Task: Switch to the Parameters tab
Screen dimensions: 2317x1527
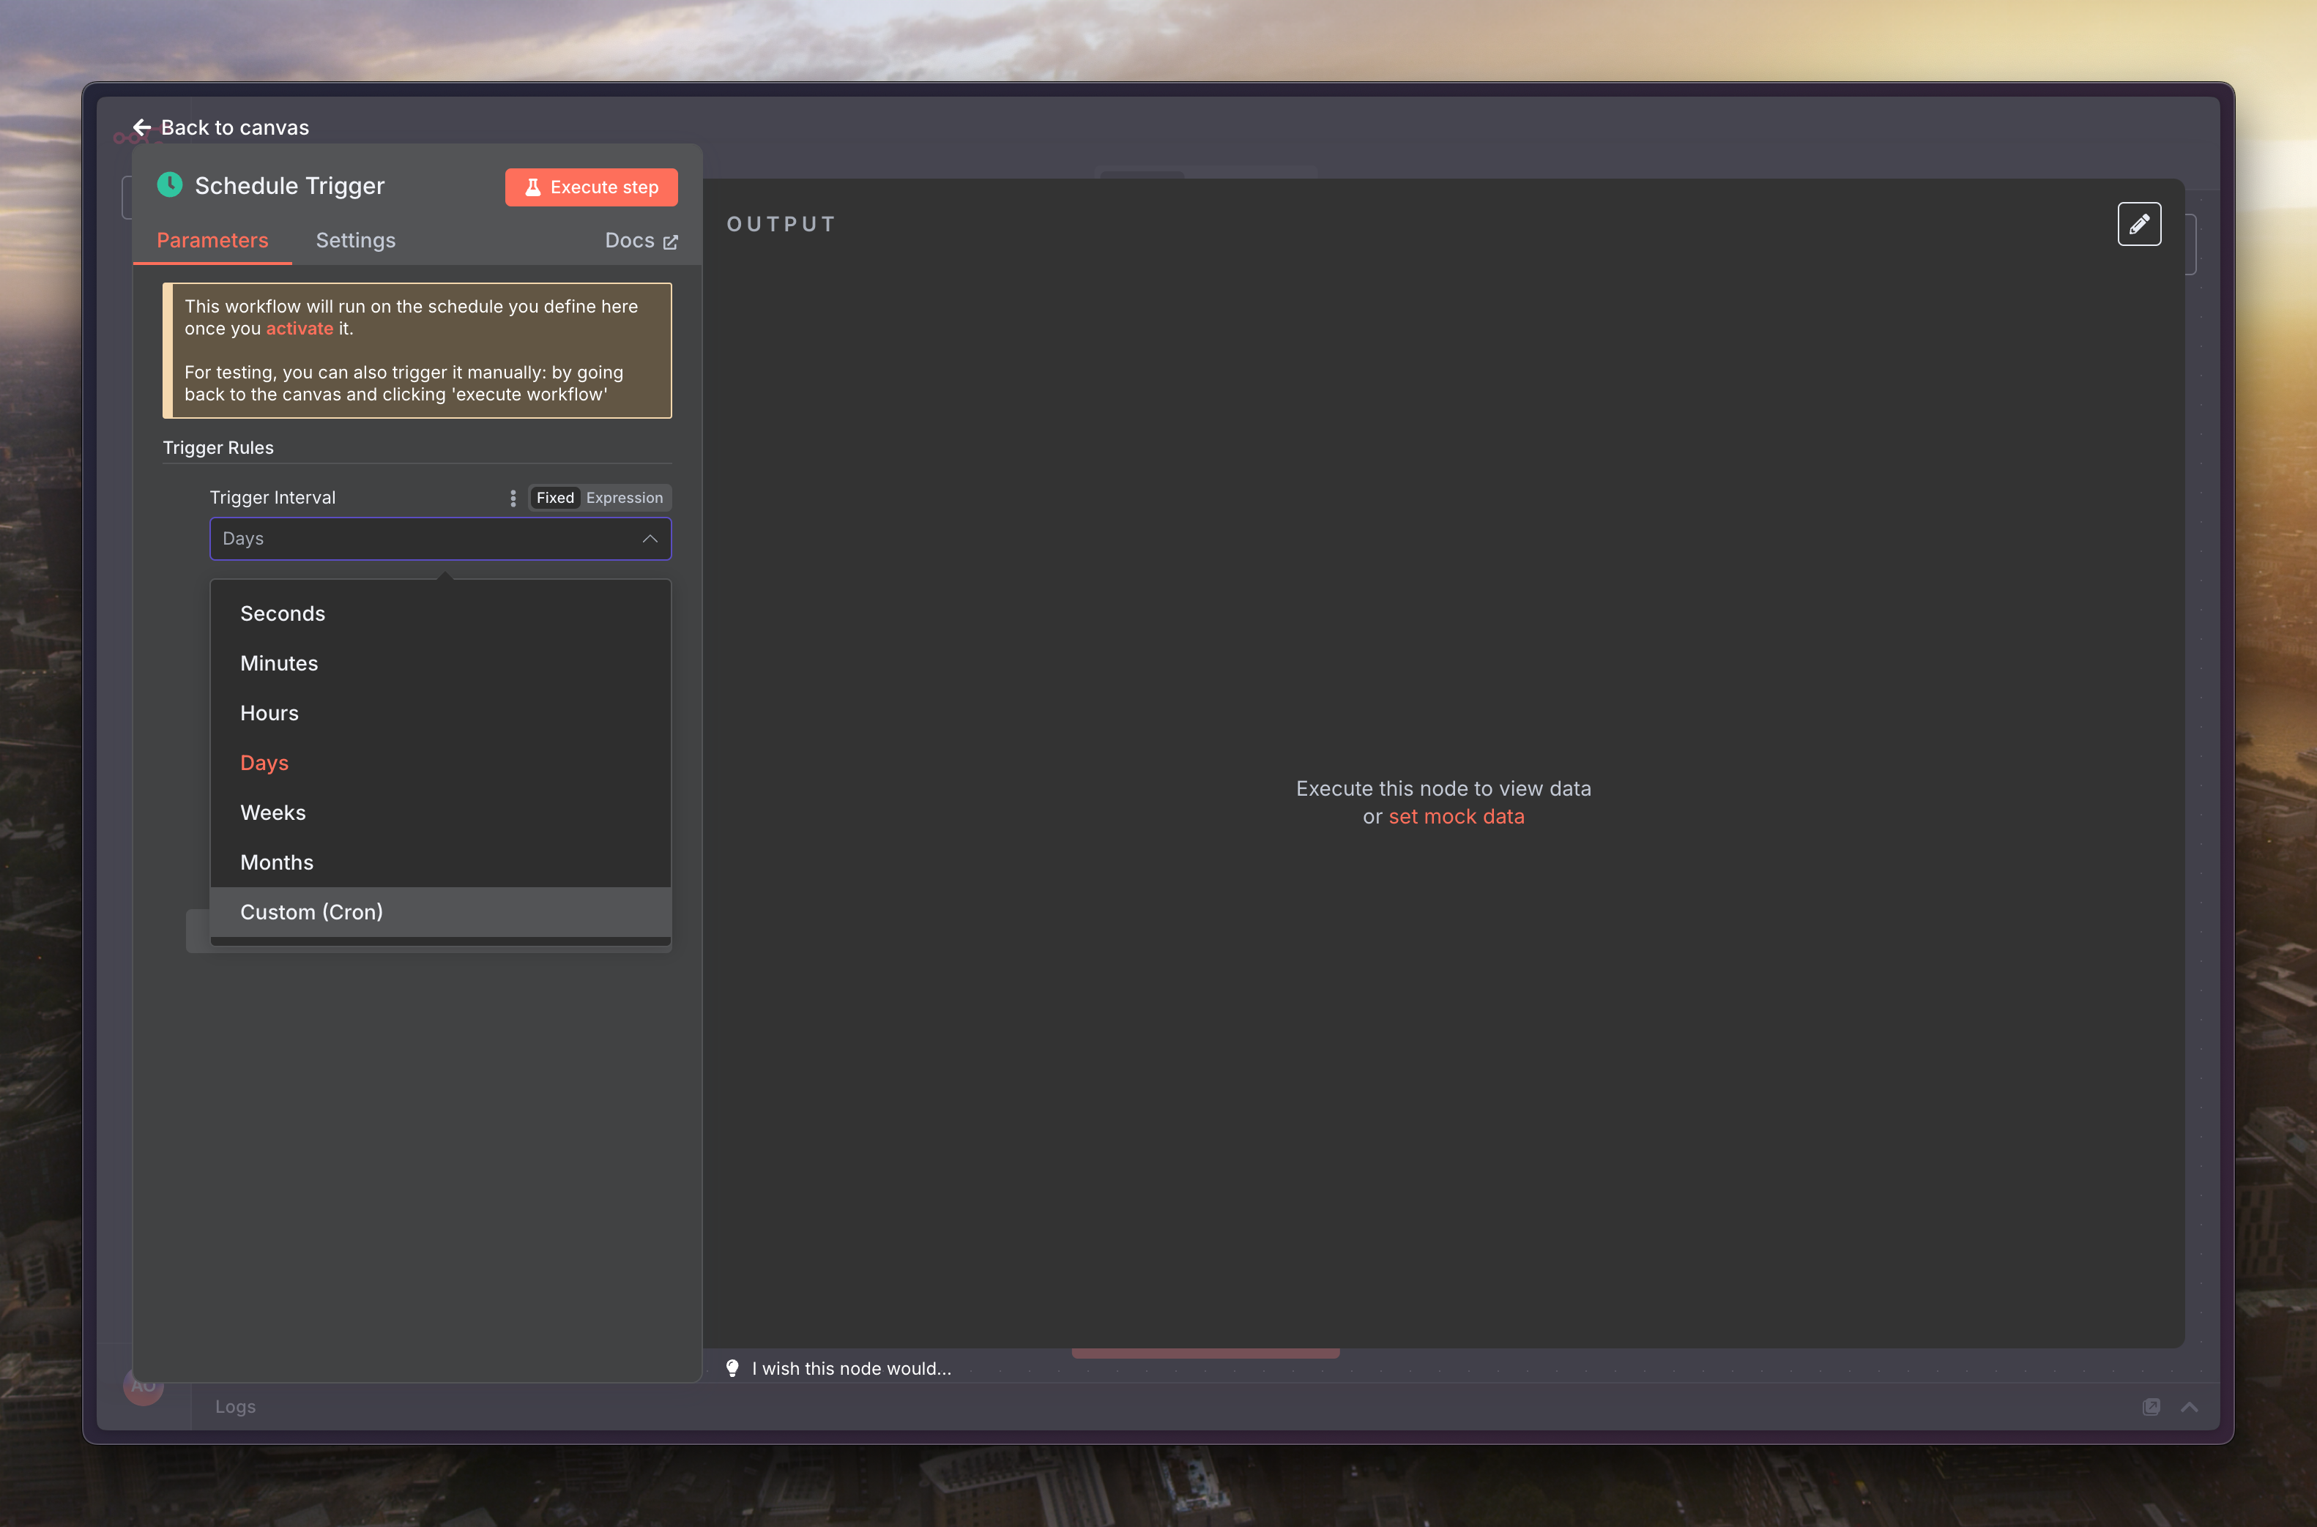Action: (212, 241)
